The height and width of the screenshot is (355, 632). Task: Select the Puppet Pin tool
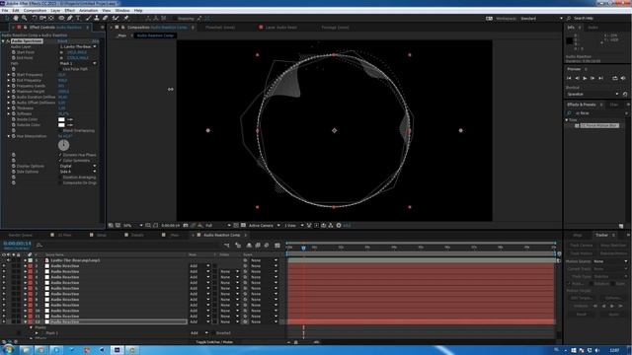point(125,18)
